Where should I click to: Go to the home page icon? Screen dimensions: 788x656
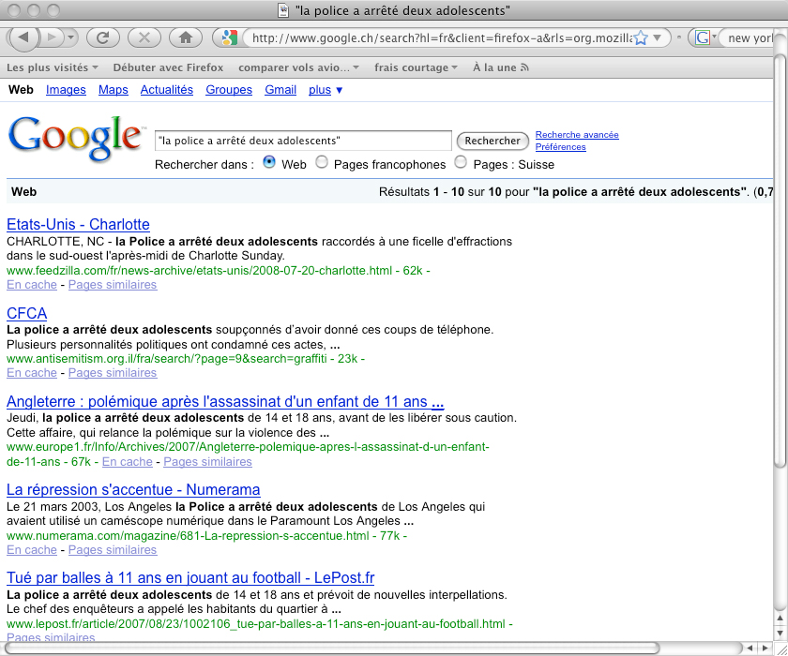click(x=186, y=37)
